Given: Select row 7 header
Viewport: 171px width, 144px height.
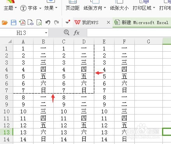Looking at the screenshot, I should tap(6, 90).
